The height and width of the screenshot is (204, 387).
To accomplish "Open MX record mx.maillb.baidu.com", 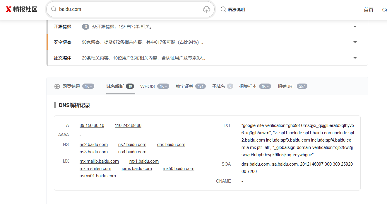I will pyautogui.click(x=99, y=161).
